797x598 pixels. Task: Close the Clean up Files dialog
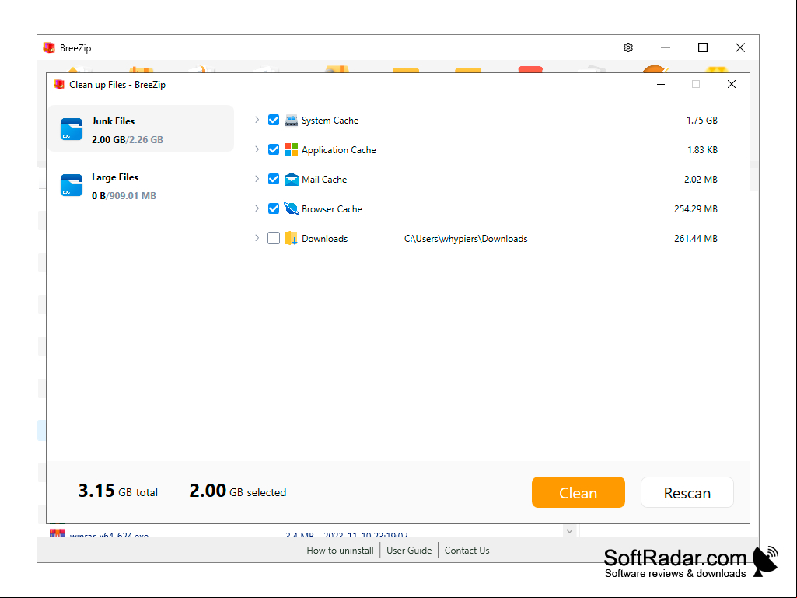coord(732,84)
